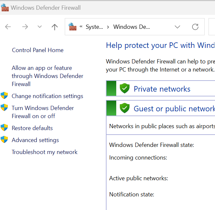The height and width of the screenshot is (210, 215).
Task: Click 'Incoming connections:' label
Action: click(x=138, y=158)
